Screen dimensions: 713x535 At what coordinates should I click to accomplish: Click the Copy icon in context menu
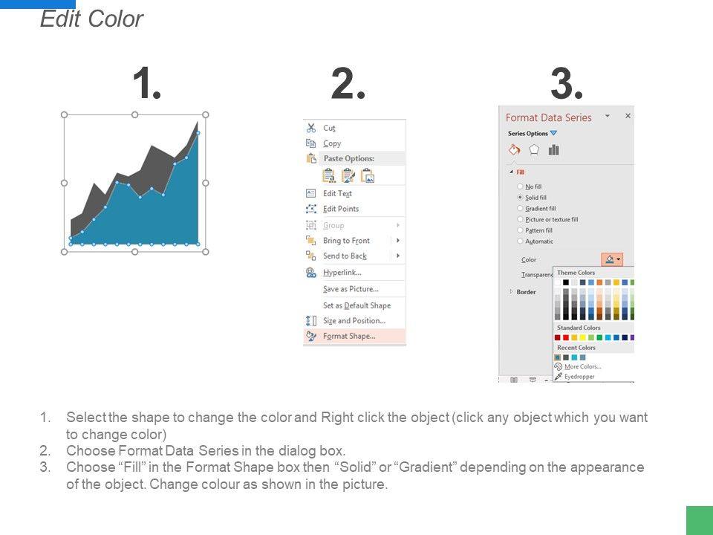pyautogui.click(x=311, y=143)
